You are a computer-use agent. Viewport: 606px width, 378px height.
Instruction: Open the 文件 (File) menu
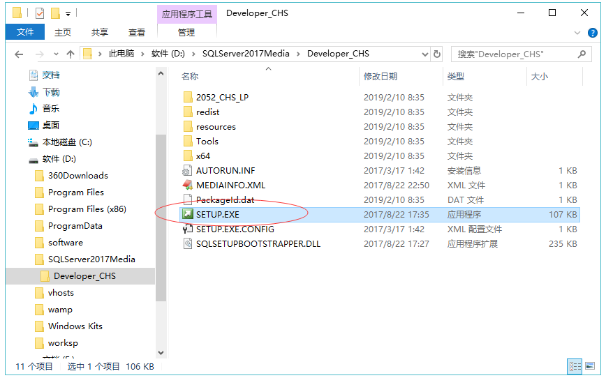click(x=25, y=32)
